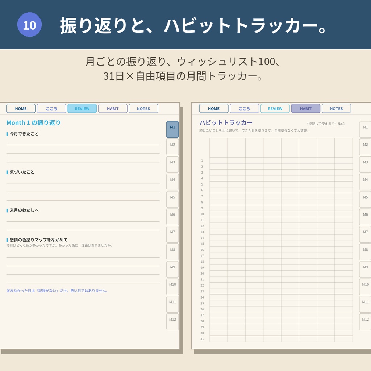
Task: Click the 'ハビットトラッカー' page title
Action: tap(226, 123)
